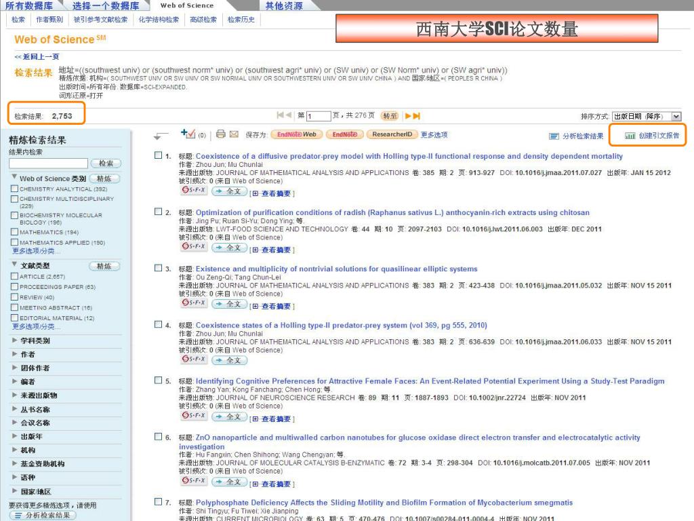Click the S·F·X icon for record 5
This screenshot has width=694, height=521.
point(194,416)
